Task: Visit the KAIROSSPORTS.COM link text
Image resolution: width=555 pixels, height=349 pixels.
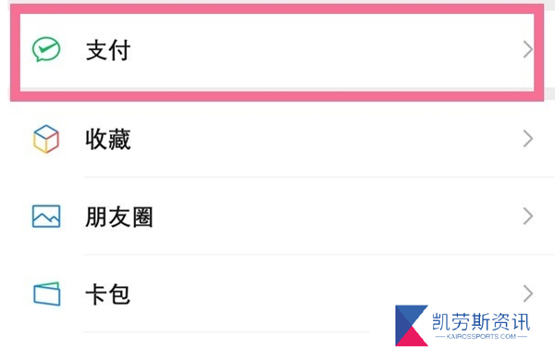Action: [x=481, y=336]
